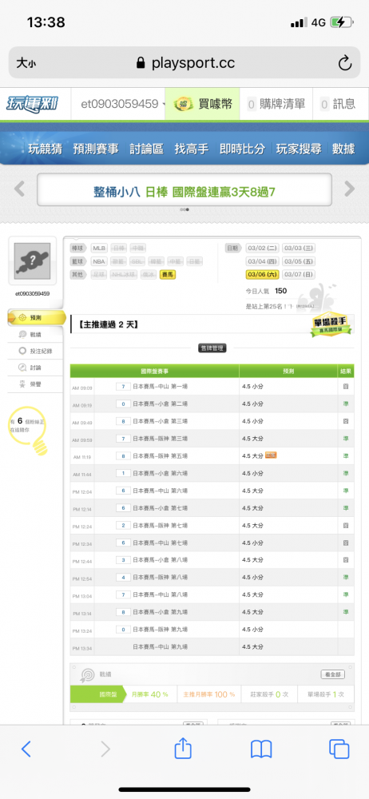Tap the Safari reload page icon
Viewport: 369px width, 799px height.
pyautogui.click(x=345, y=63)
